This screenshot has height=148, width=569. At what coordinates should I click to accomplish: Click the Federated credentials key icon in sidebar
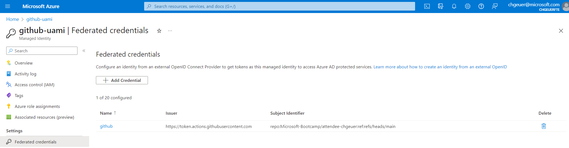9,142
